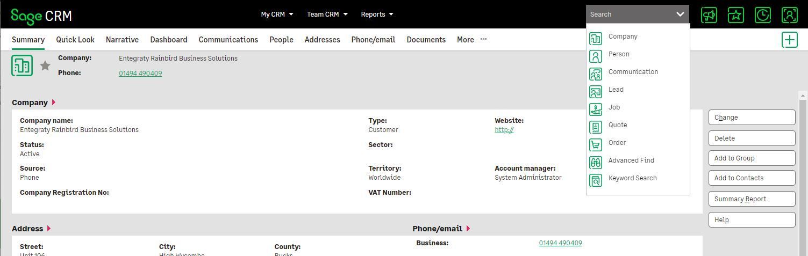Click the System Administrator account manager value
The image size is (808, 256).
coord(528,178)
